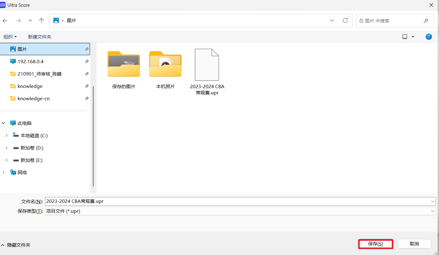439x255 pixels.
Task: Open the help question mark icon
Action: click(x=429, y=36)
